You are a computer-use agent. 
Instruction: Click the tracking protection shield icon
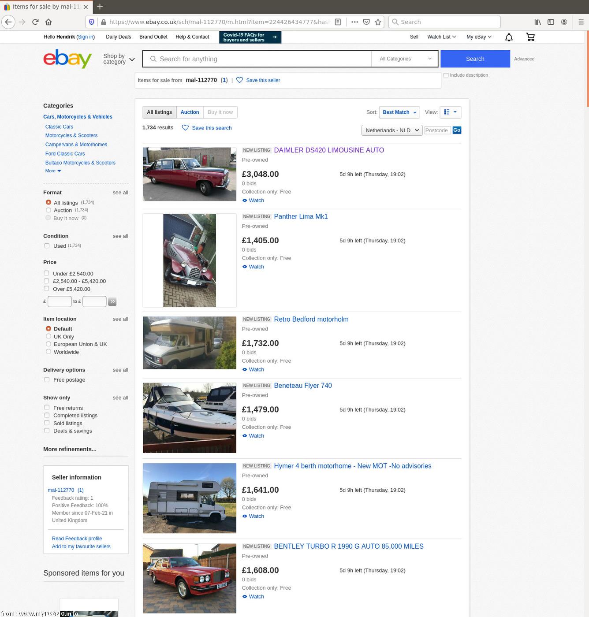92,22
